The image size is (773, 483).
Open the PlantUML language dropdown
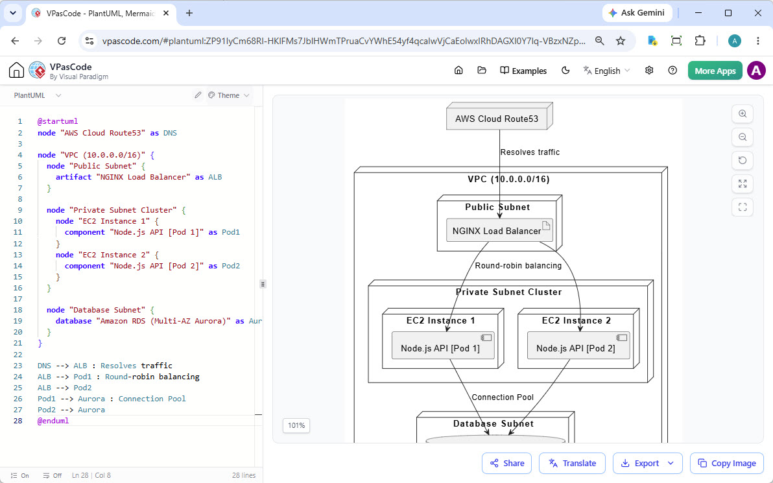pyautogui.click(x=38, y=95)
